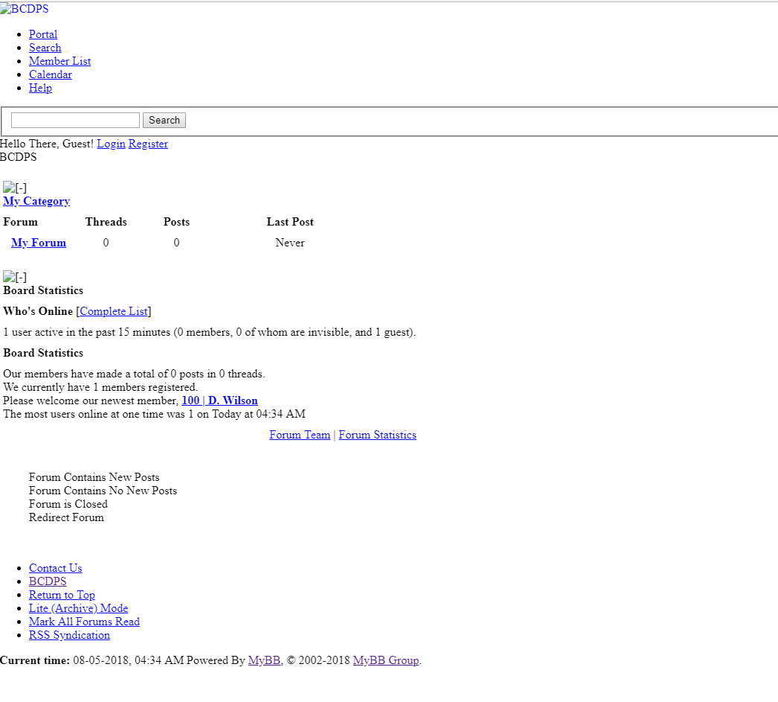Click Contact Us in footer
778x702 pixels.
tap(56, 568)
